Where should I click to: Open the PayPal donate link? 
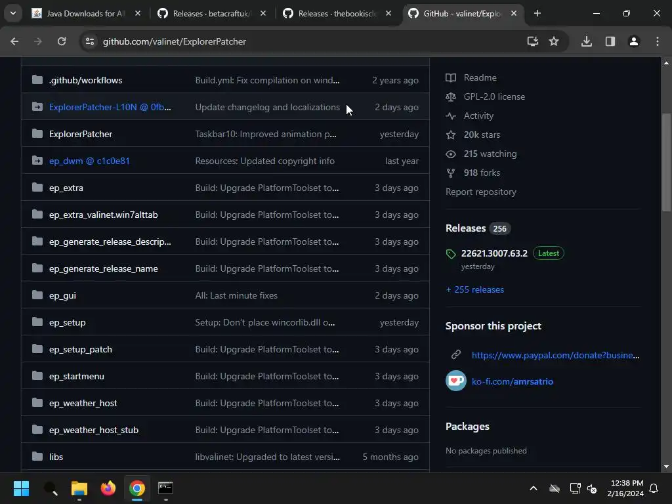click(555, 355)
